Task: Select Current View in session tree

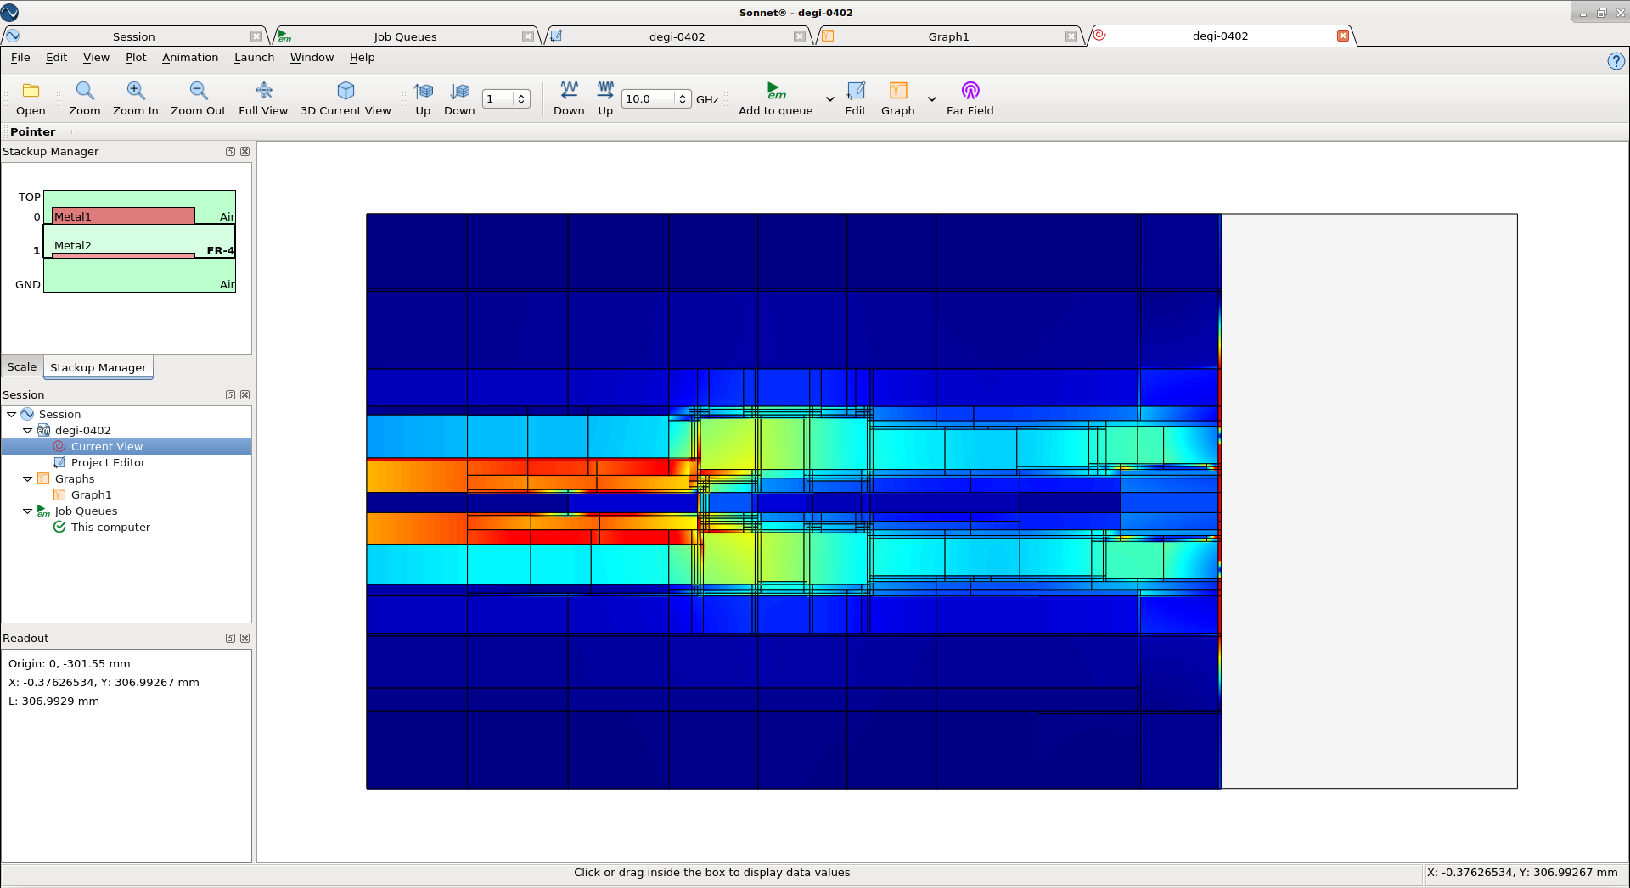Action: pos(107,446)
